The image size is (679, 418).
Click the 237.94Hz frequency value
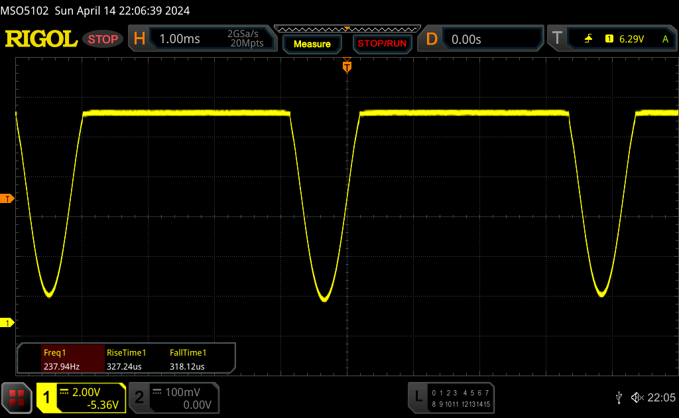tap(62, 366)
